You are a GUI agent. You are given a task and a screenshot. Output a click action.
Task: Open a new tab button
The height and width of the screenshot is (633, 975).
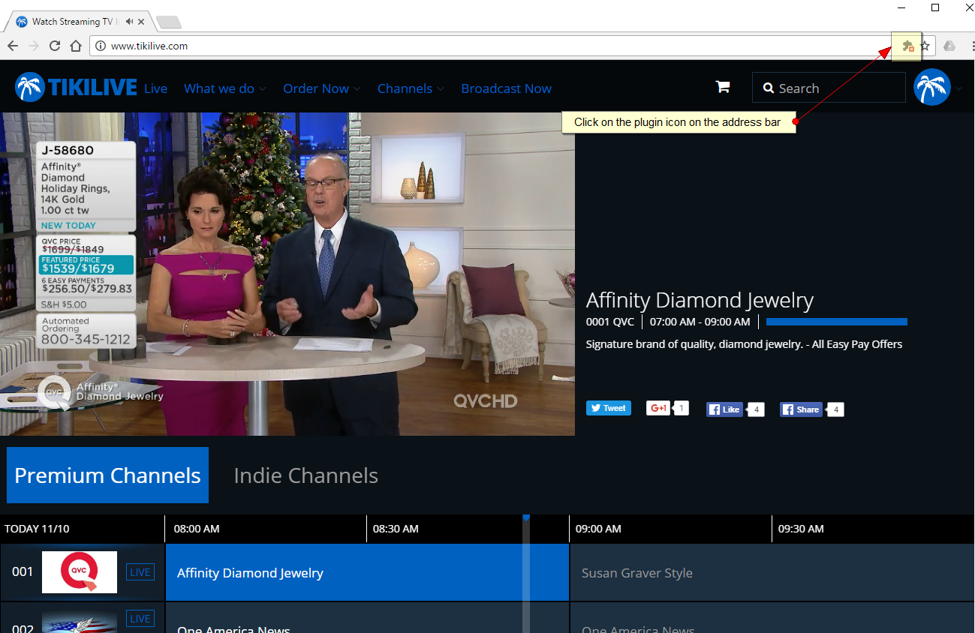(x=168, y=22)
